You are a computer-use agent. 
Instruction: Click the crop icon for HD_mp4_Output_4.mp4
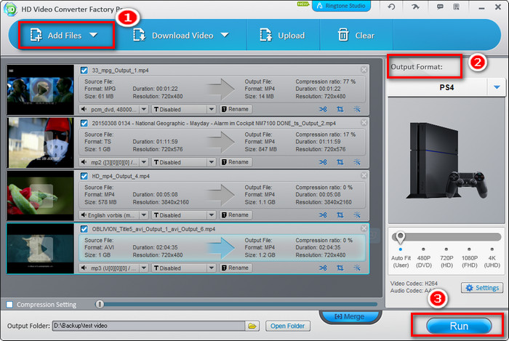tap(340, 215)
